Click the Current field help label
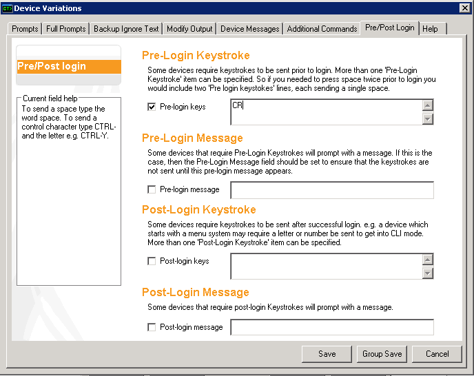474x376 pixels. (50, 98)
